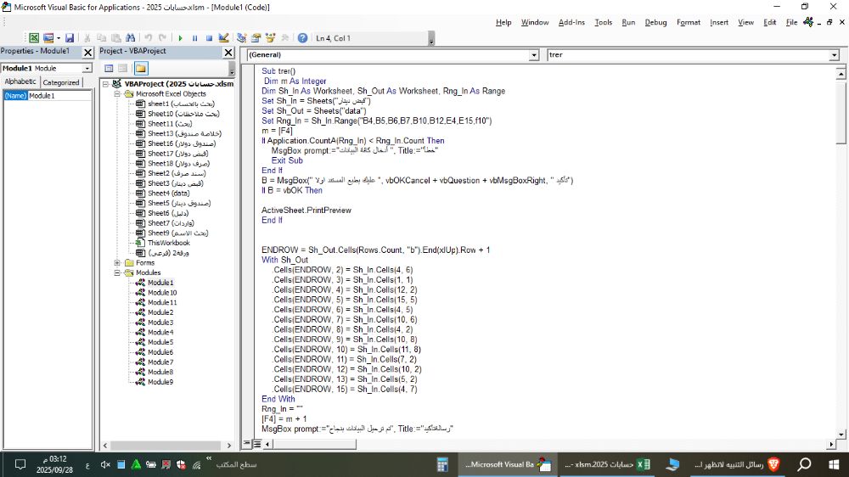Select Module10 in the Modules tree
849x477 pixels.
[x=161, y=293]
